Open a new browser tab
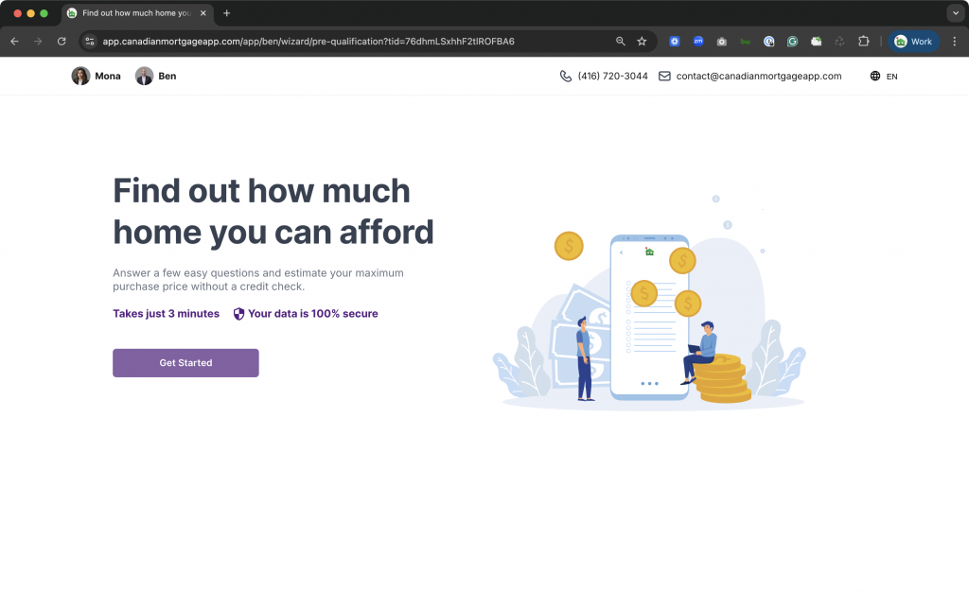Screen dimensions: 969x609 click(226, 13)
